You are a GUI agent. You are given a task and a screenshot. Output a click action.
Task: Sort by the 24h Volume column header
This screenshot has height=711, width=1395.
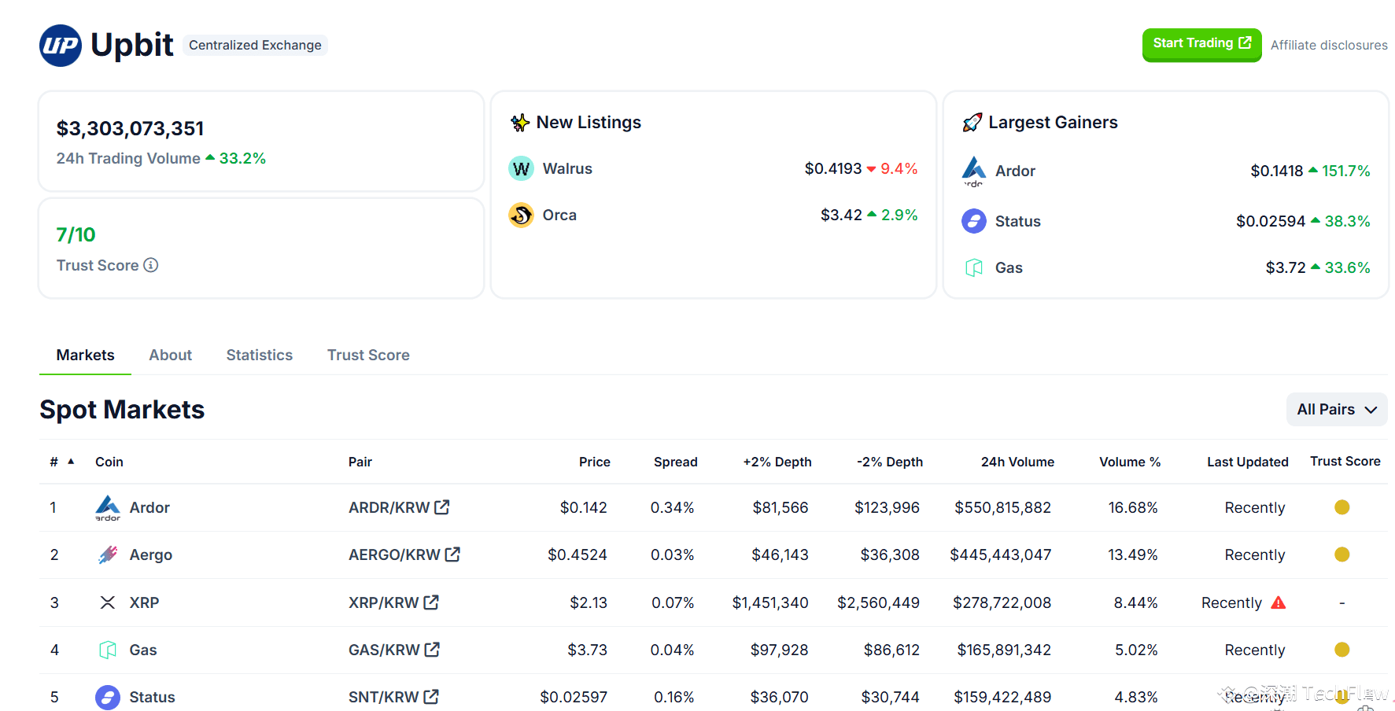tap(1017, 462)
